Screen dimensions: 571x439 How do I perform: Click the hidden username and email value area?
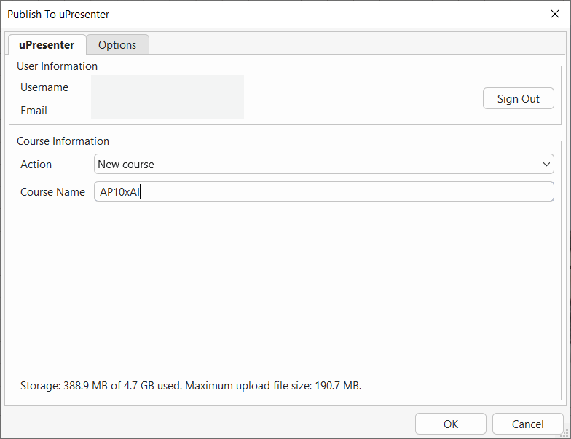(167, 97)
